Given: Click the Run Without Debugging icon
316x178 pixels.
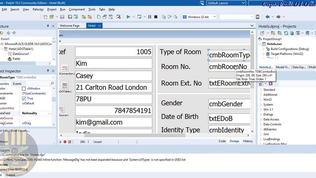Looking at the screenshot, I should pyautogui.click(x=139, y=17).
